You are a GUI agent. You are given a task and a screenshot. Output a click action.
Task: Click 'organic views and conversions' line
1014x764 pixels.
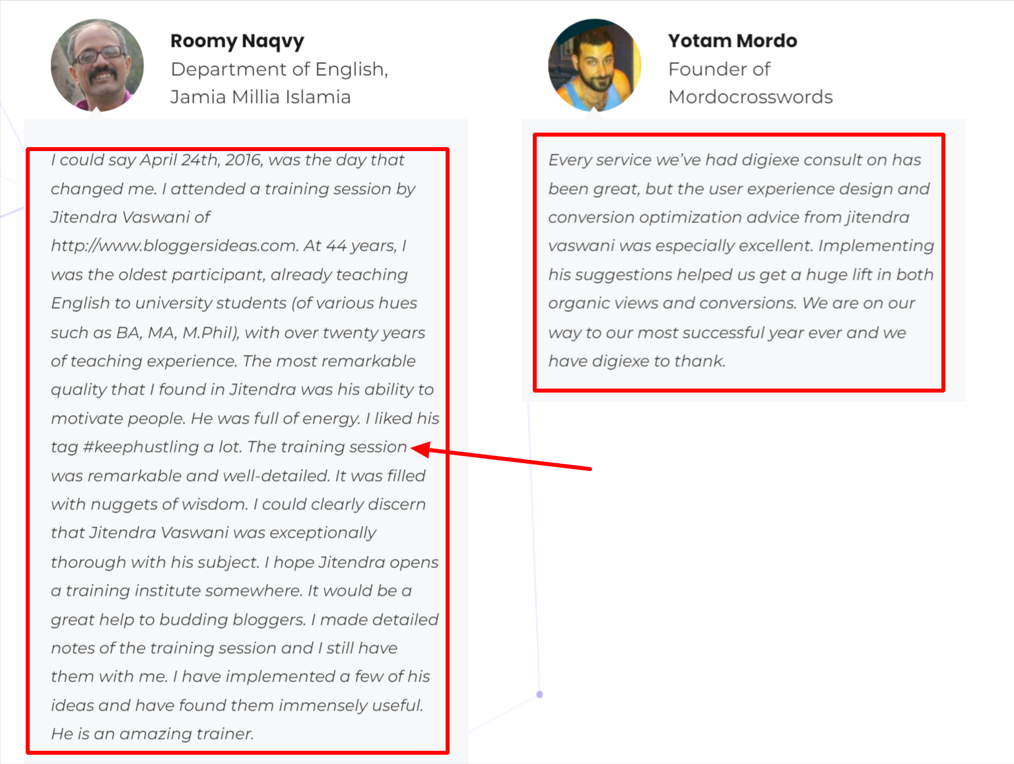731,303
